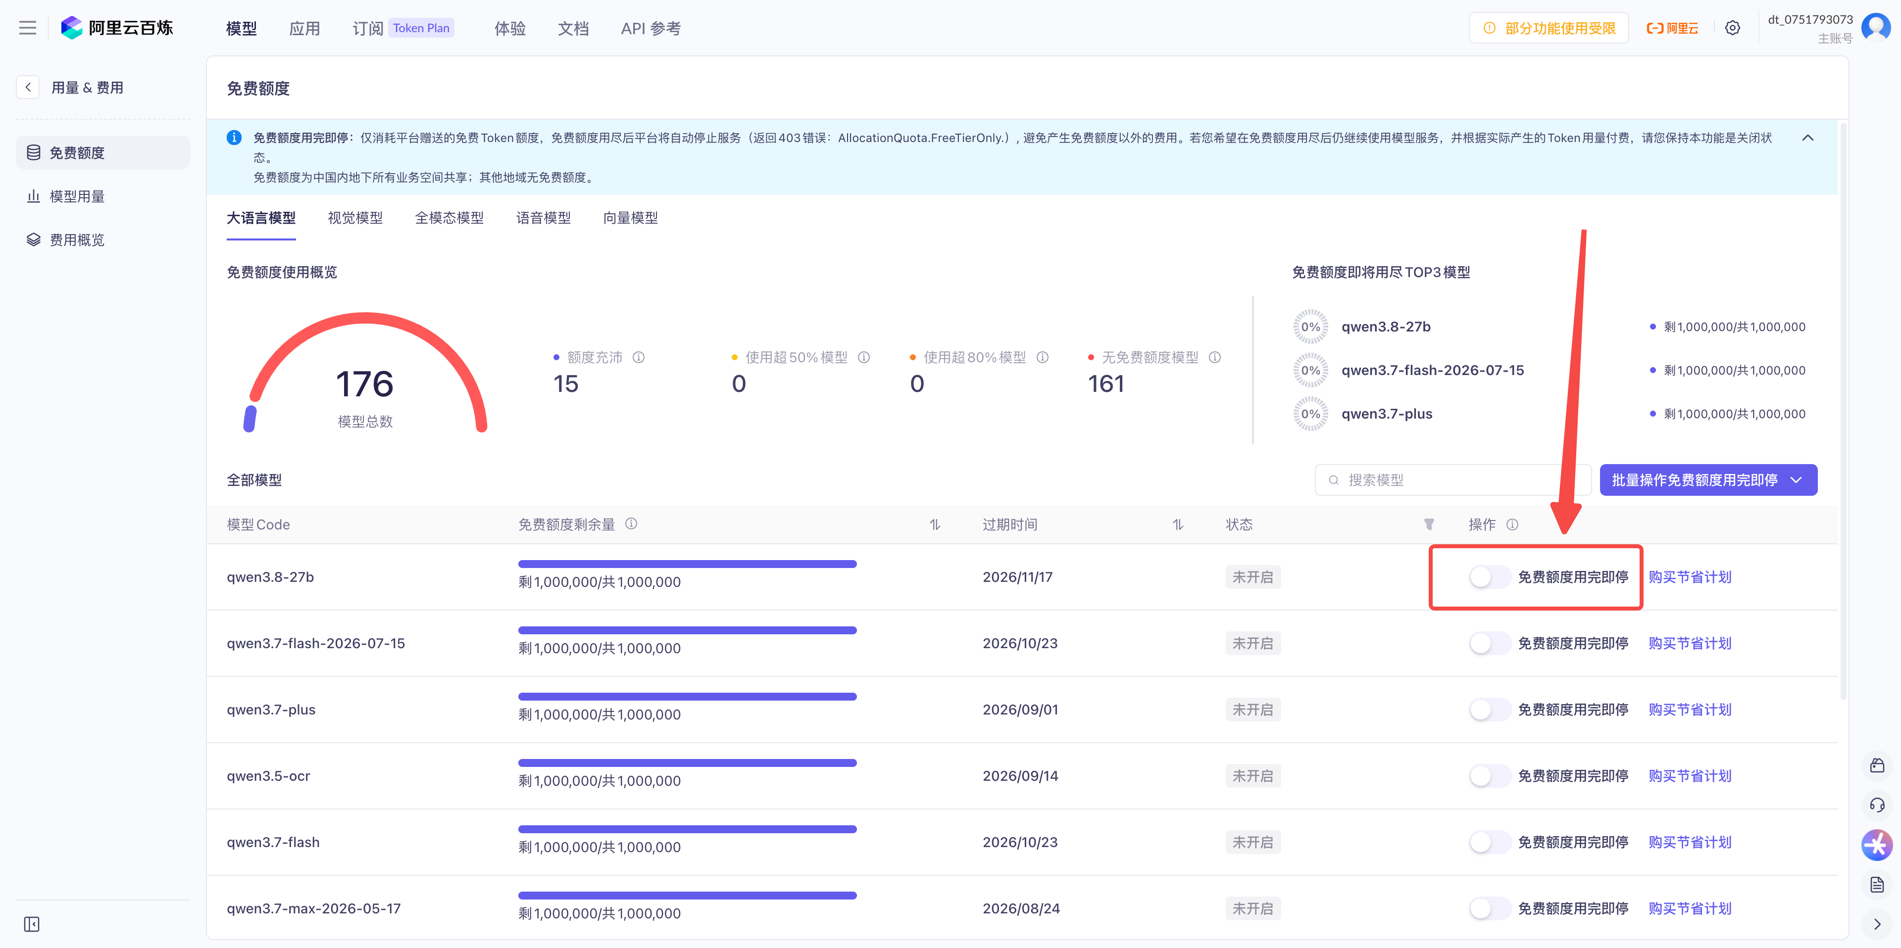Switch to 语音模型 tab
The width and height of the screenshot is (1901, 948).
[543, 218]
